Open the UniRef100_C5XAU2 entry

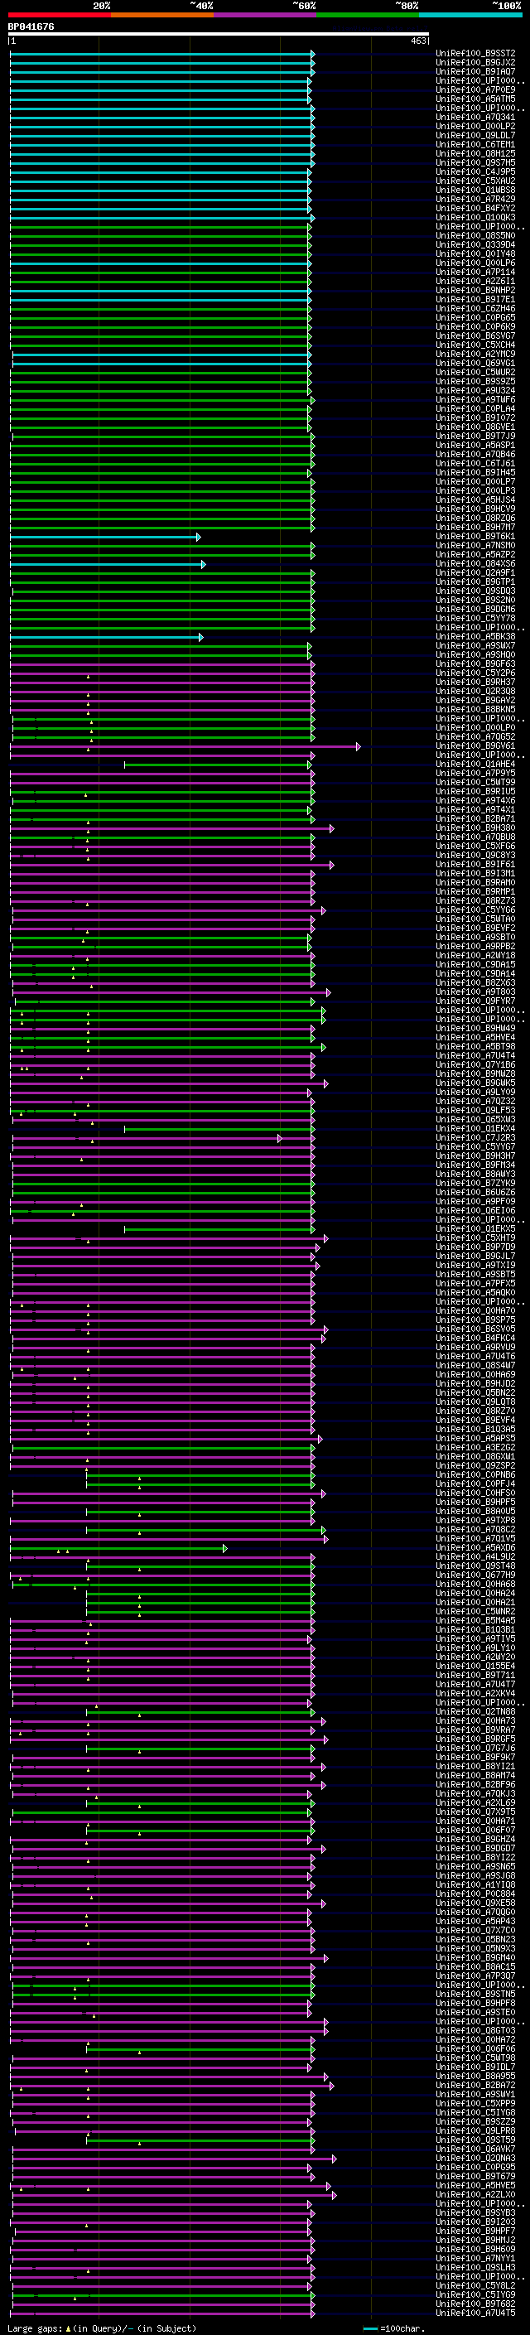pos(475,181)
